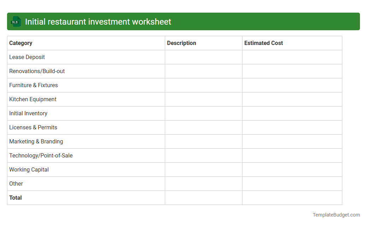This screenshot has width=367, height=225.
Task: Click the Renovations/Build-out category cell
Action: tap(37, 71)
